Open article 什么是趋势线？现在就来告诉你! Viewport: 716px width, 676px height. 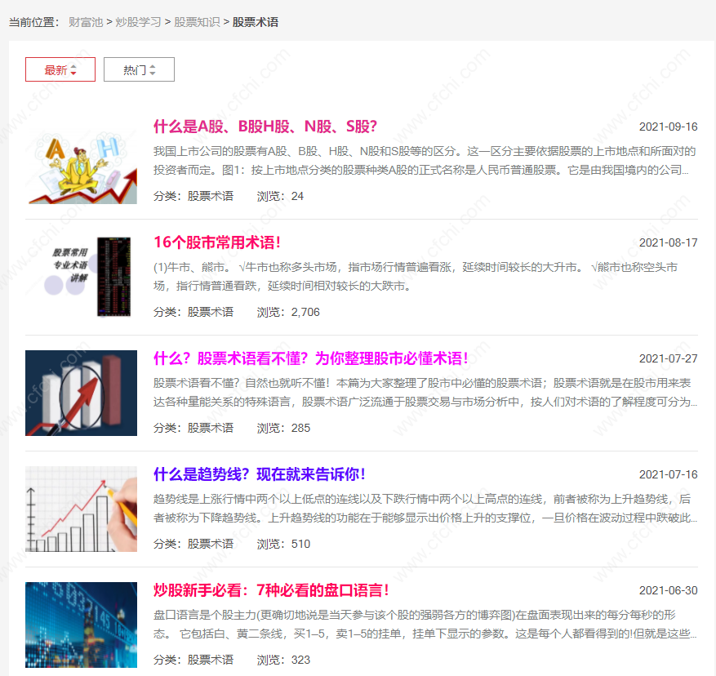260,474
